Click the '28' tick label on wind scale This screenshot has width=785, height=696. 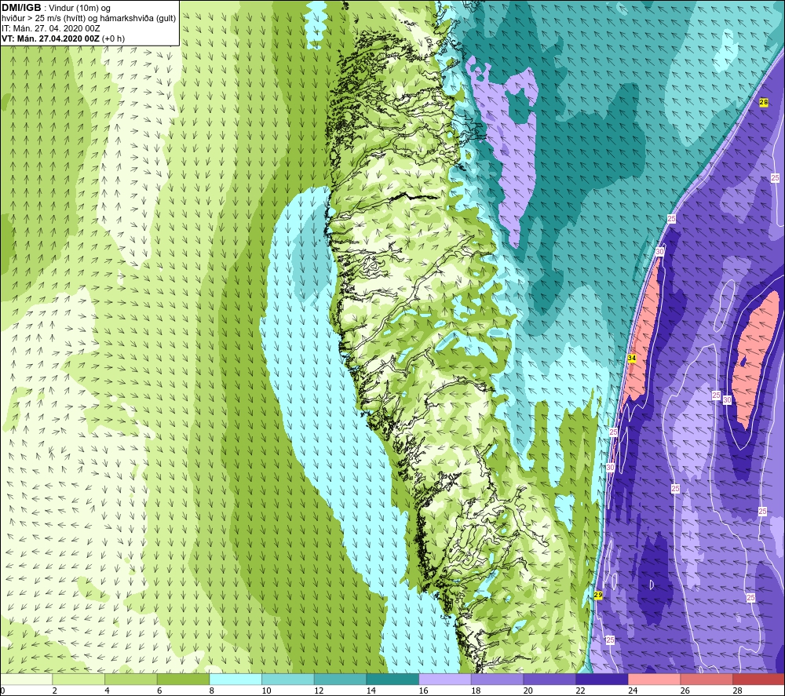pyautogui.click(x=737, y=691)
